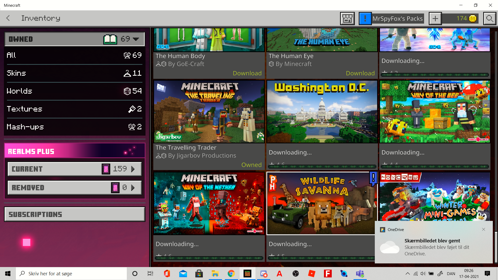
Task: Download The Human Eye pack
Action: (x=360, y=73)
